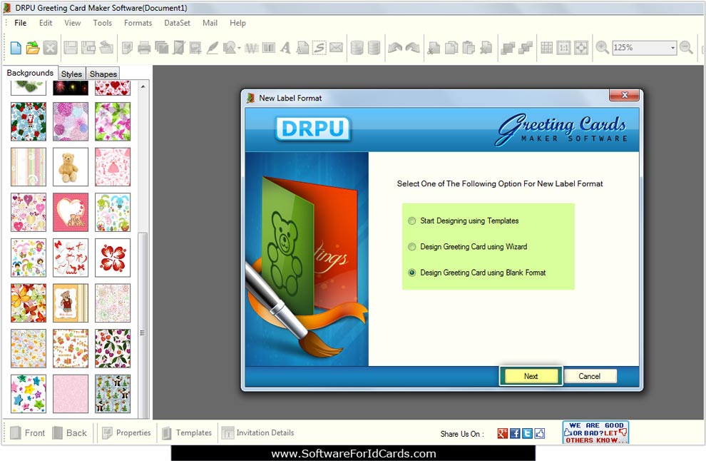Select the Backgrounds tab
The image size is (706, 461).
[x=30, y=73]
